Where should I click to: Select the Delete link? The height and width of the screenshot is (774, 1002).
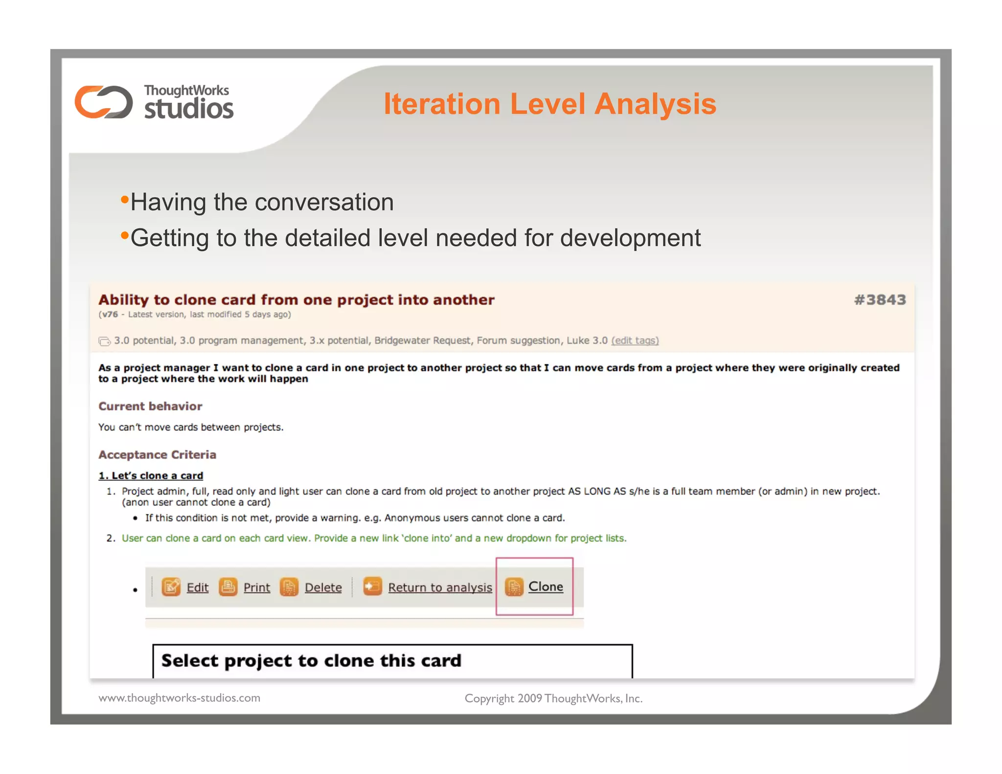(323, 587)
